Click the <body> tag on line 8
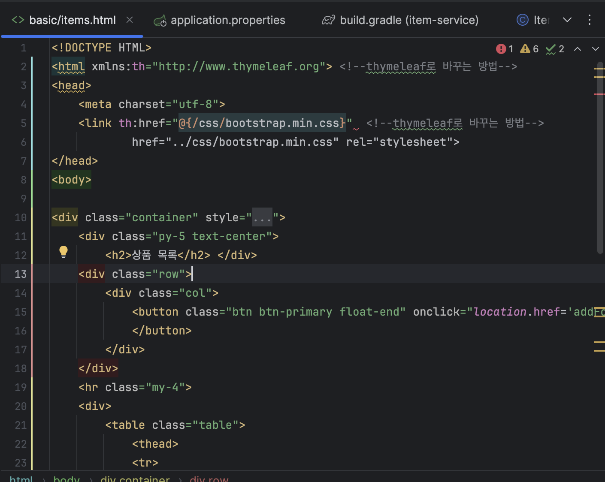The image size is (605, 482). pyautogui.click(x=72, y=180)
